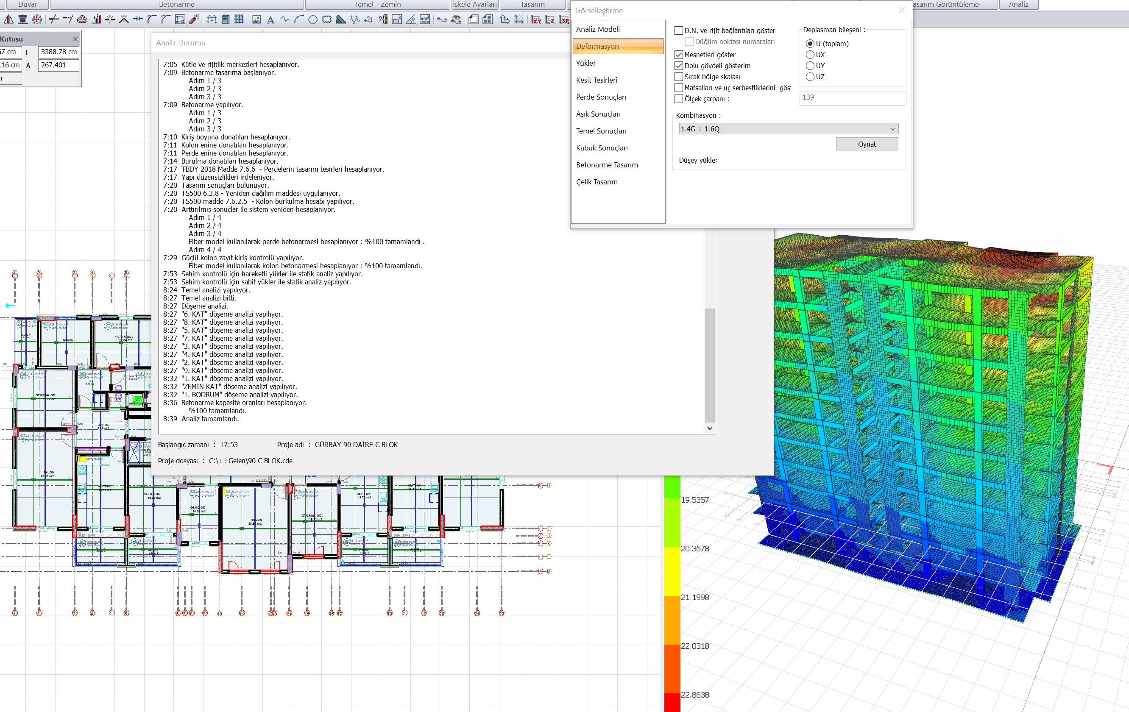The width and height of the screenshot is (1129, 712).
Task: Enable 'D.N. ve rijit bağlantıları göster' checkbox
Action: (x=678, y=31)
